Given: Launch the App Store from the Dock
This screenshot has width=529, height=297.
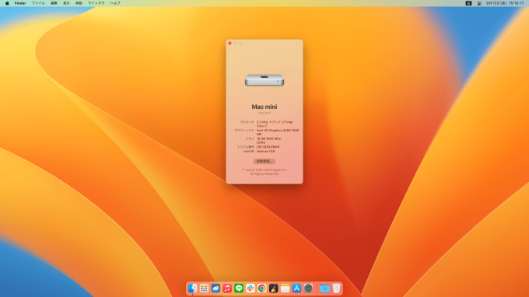Looking at the screenshot, I should click(x=296, y=288).
